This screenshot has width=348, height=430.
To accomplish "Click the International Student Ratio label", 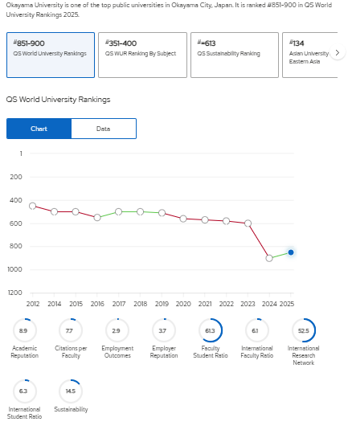I will pyautogui.click(x=24, y=413).
